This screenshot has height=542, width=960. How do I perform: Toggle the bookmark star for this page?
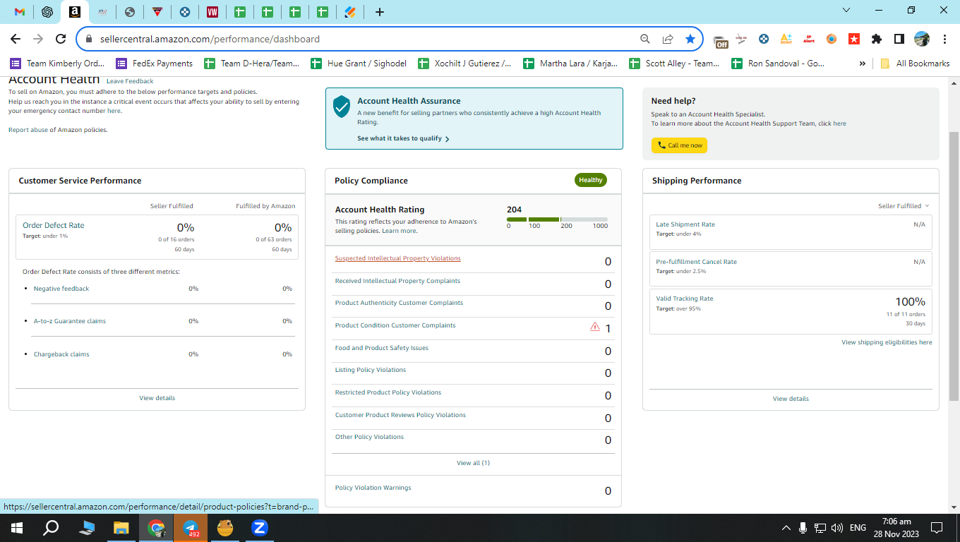(690, 40)
